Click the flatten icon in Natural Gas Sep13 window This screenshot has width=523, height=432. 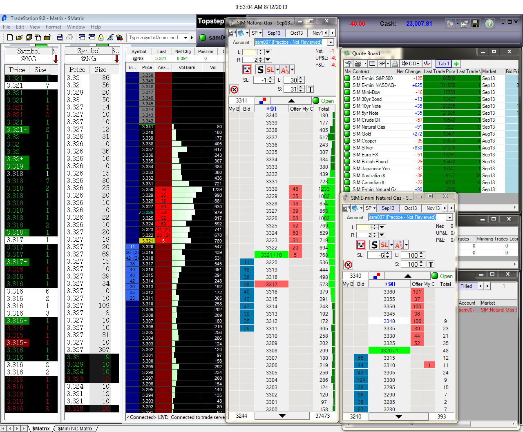click(x=247, y=69)
